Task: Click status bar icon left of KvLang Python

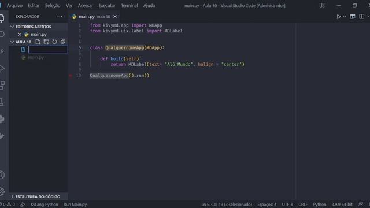Action: point(23,205)
